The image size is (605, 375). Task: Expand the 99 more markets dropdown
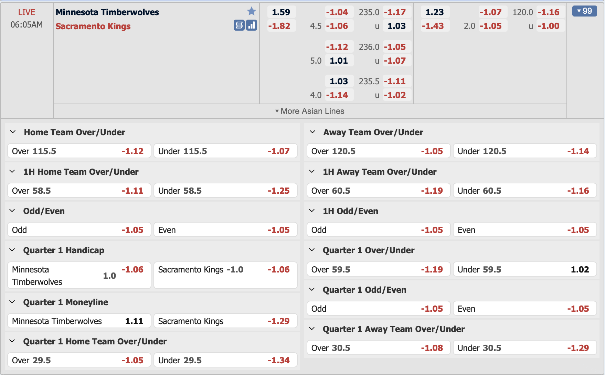(x=584, y=11)
